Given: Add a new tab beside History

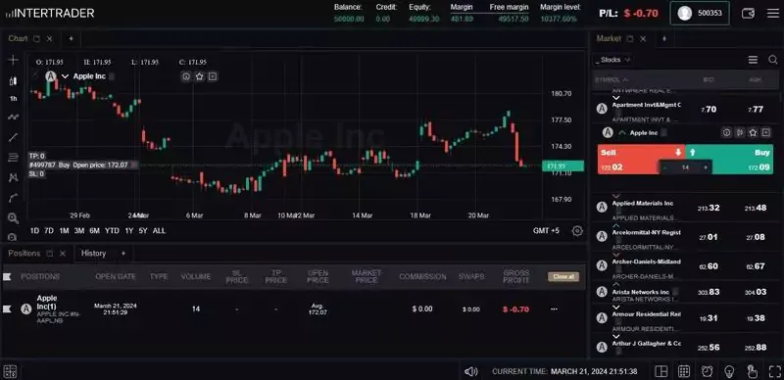Looking at the screenshot, I should [123, 254].
